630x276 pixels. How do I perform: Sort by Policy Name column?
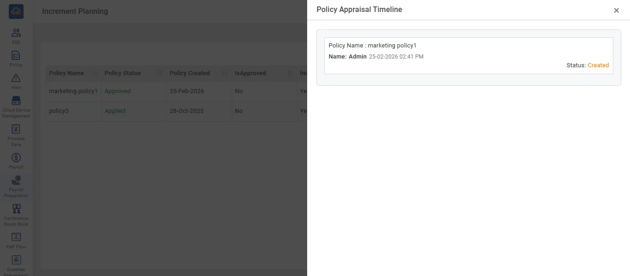(67, 73)
